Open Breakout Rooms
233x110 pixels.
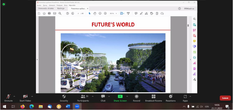[x=153, y=98]
